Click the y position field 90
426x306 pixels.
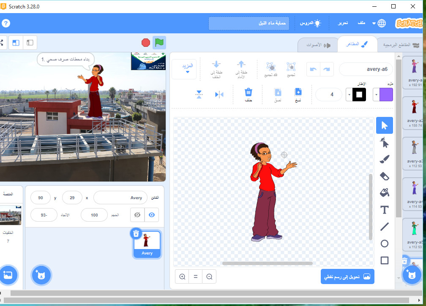[x=41, y=198]
